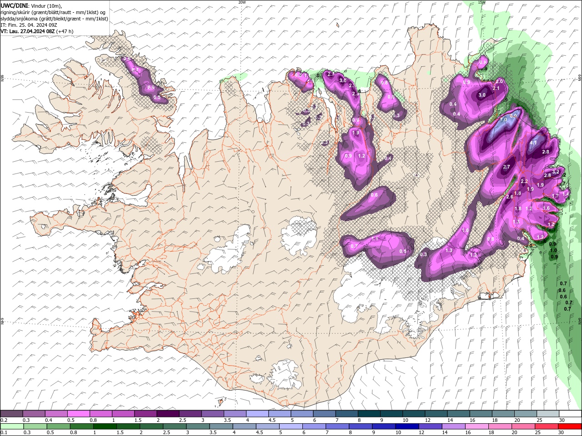582x436 pixels.
Task: Click the "20W" longitude label
Action: tap(242, 2)
